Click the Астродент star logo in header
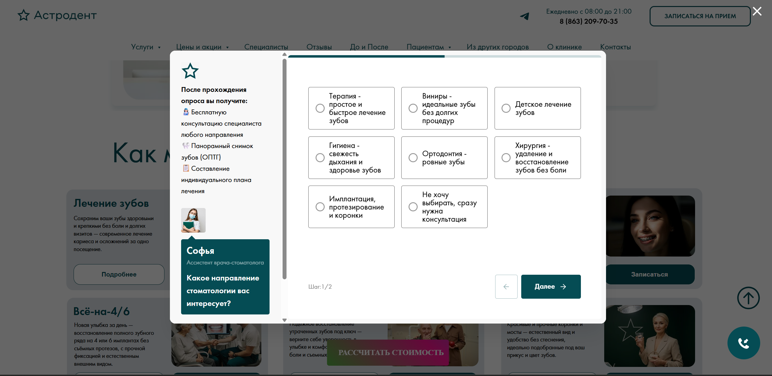772x376 pixels. (x=24, y=15)
